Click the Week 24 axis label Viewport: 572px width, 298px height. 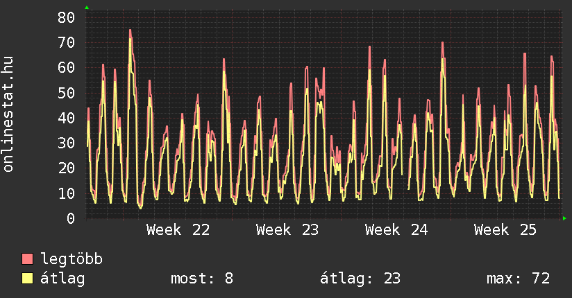396,230
